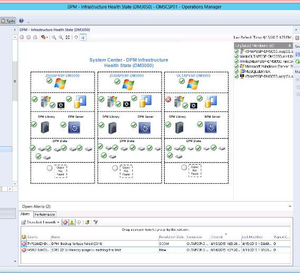Select the DPM Server icon in OLTAPSSP column

[211, 127]
